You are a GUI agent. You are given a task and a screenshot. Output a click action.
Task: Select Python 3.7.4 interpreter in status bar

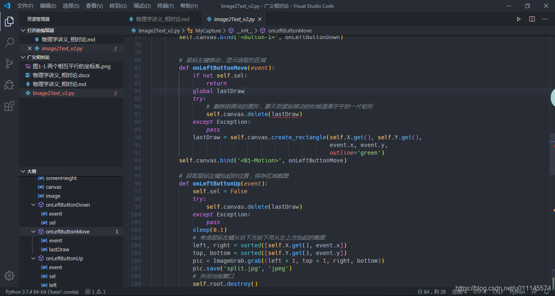42,292
